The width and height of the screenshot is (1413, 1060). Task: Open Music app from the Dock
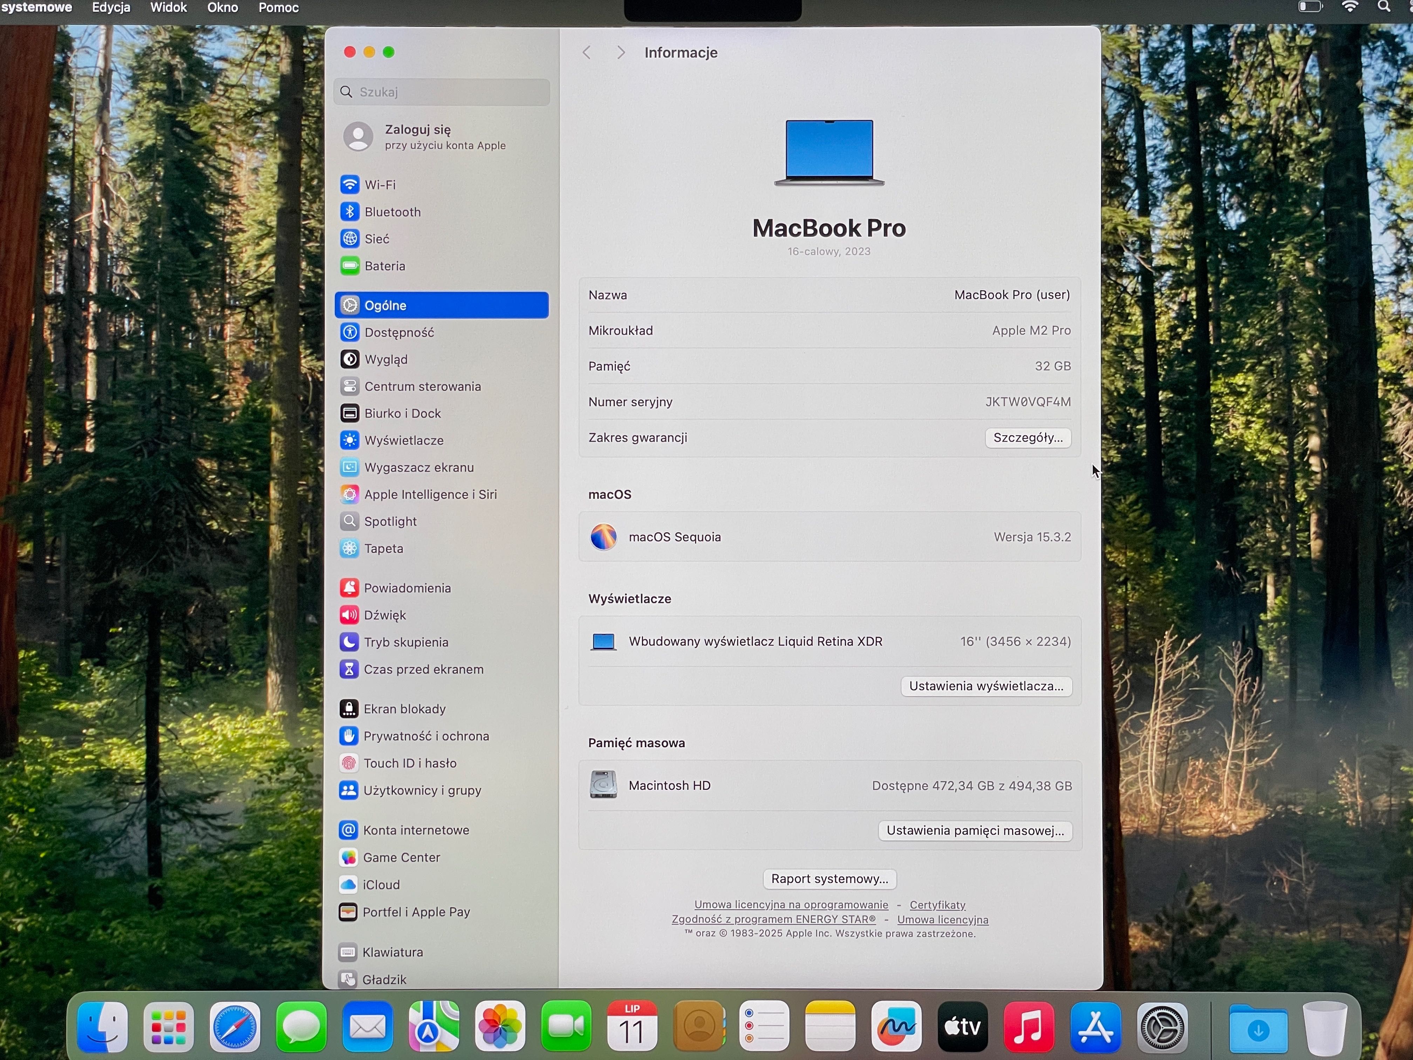(1029, 1027)
